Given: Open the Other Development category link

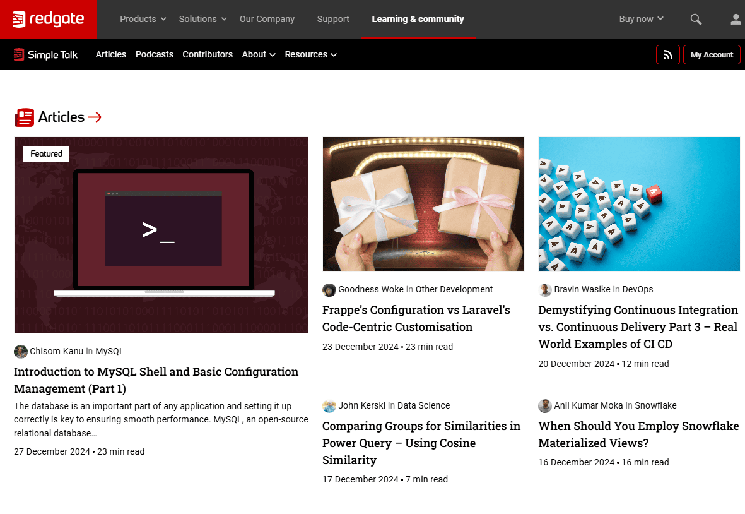Looking at the screenshot, I should tap(454, 290).
